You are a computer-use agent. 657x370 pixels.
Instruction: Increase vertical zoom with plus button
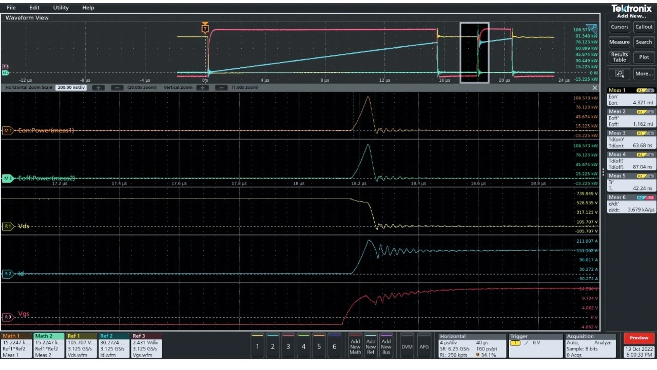pos(203,88)
